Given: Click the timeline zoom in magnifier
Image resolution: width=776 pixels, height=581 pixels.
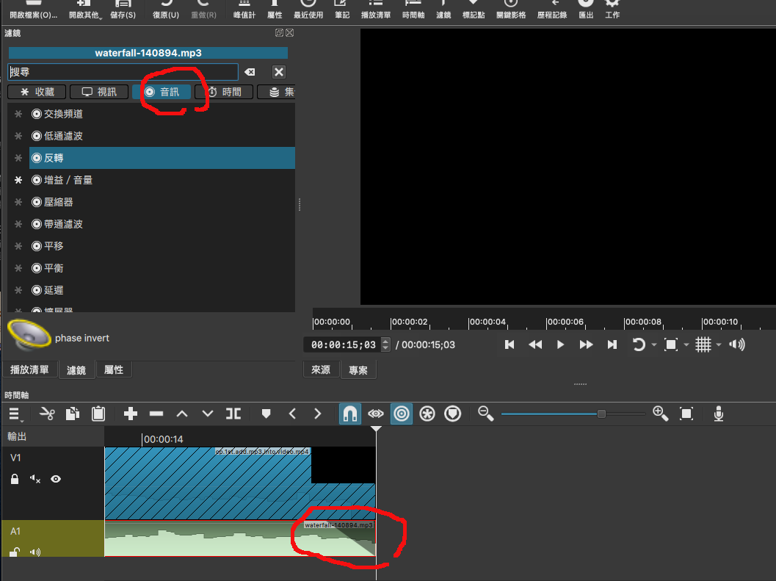Looking at the screenshot, I should pos(660,414).
